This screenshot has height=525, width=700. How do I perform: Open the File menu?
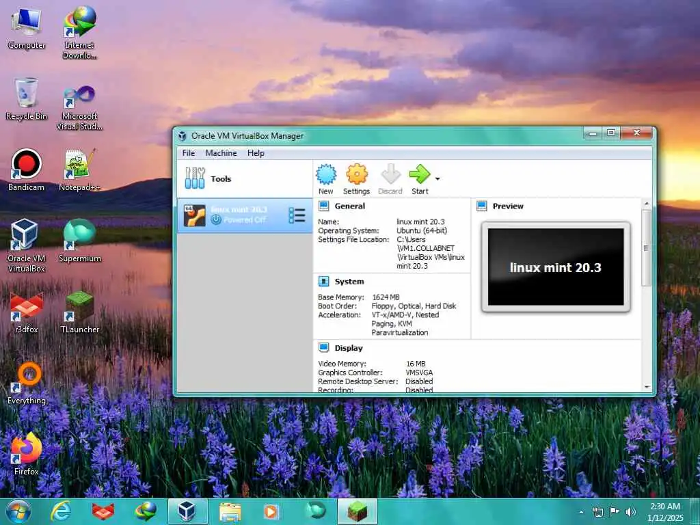point(189,153)
